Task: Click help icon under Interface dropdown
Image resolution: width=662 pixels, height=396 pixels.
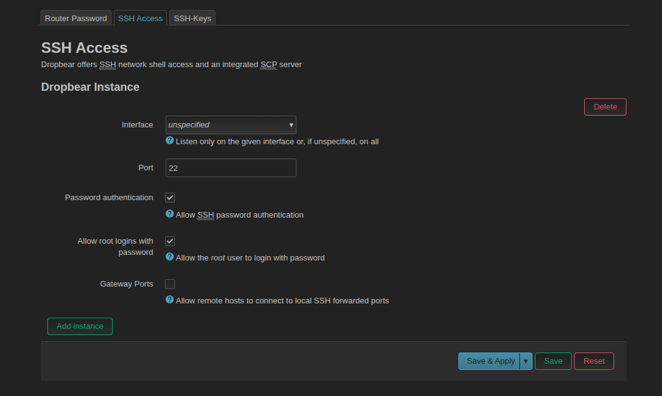Action: (169, 141)
